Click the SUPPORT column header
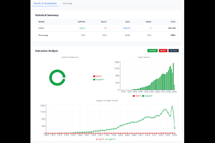This screenshot has height=143, width=215. tap(81, 21)
